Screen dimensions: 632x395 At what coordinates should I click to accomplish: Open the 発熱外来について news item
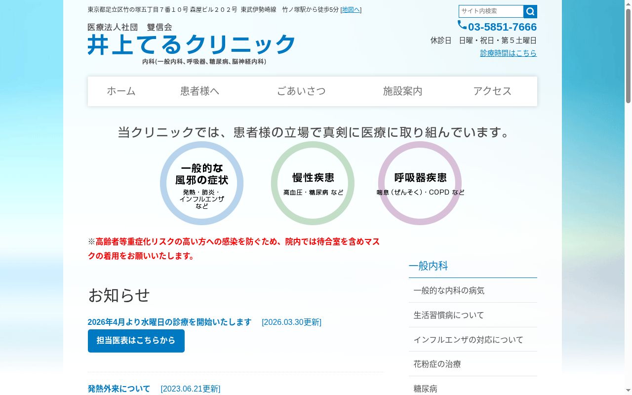119,389
